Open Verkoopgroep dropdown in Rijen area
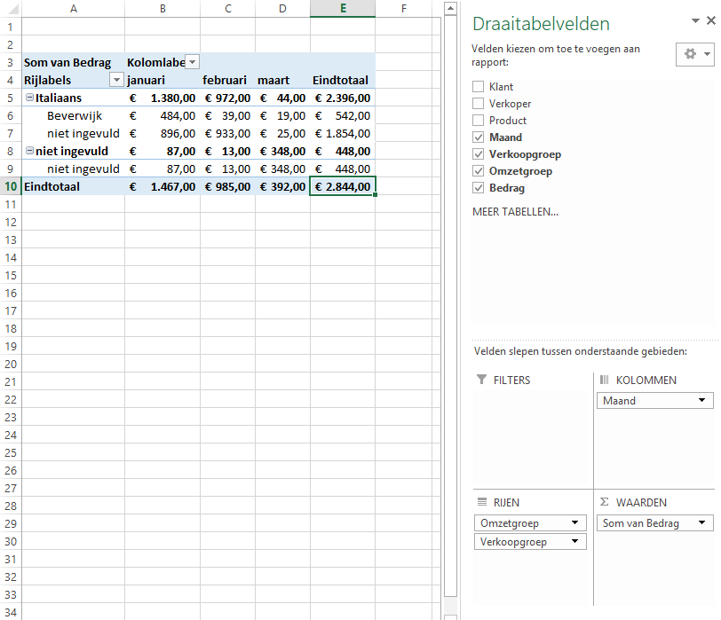Image resolution: width=721 pixels, height=620 pixels. (x=575, y=542)
